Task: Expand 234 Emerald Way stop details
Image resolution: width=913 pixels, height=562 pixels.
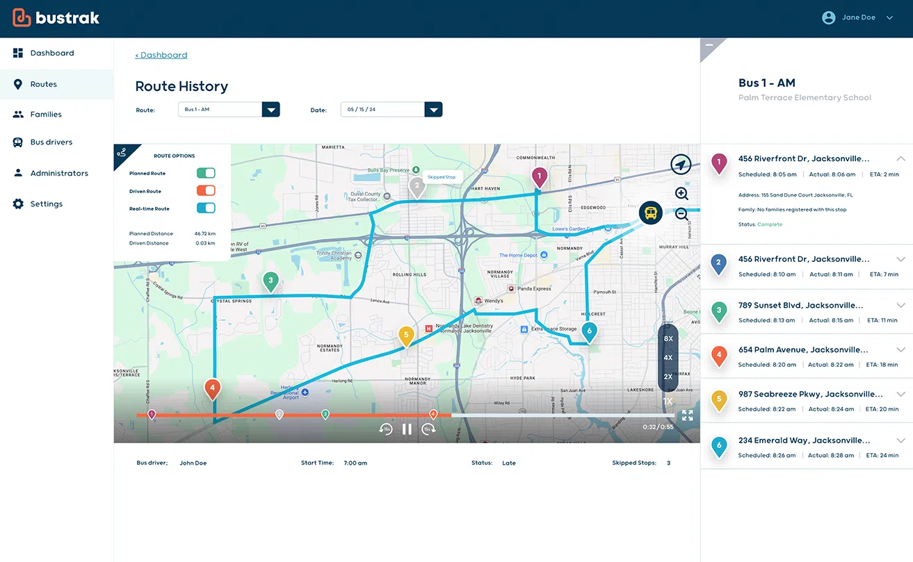Action: (901, 440)
